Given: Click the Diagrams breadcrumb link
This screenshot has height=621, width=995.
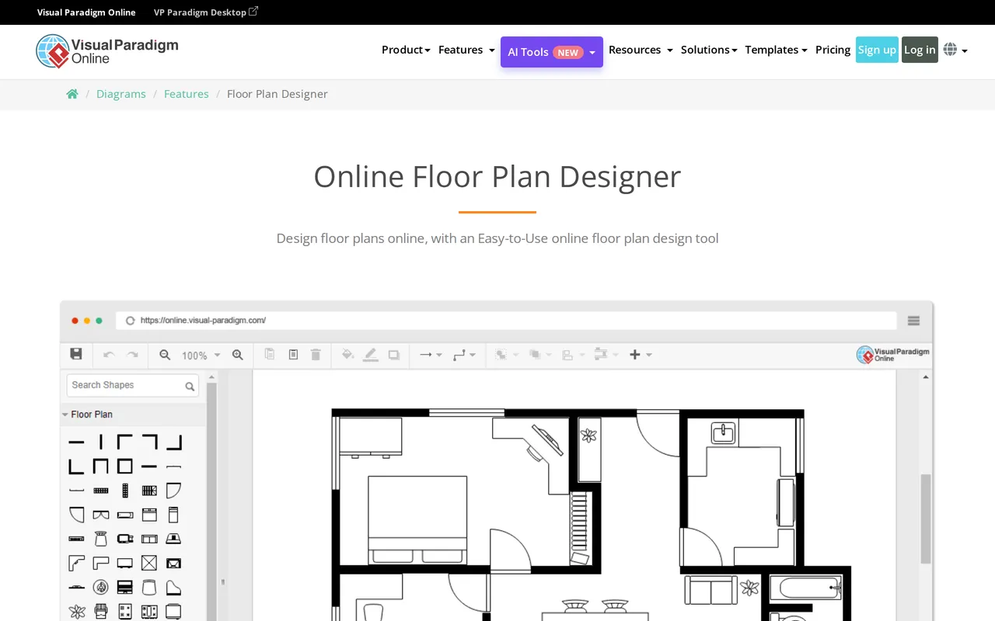Looking at the screenshot, I should pos(121,94).
